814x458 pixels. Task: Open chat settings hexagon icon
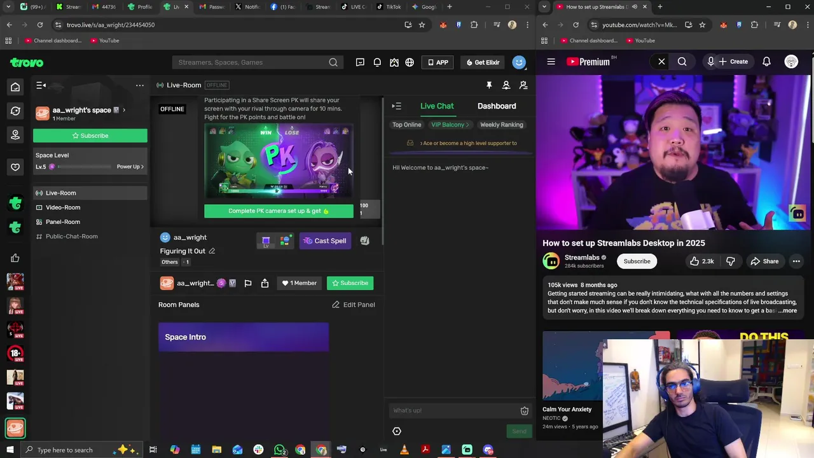[x=397, y=431]
